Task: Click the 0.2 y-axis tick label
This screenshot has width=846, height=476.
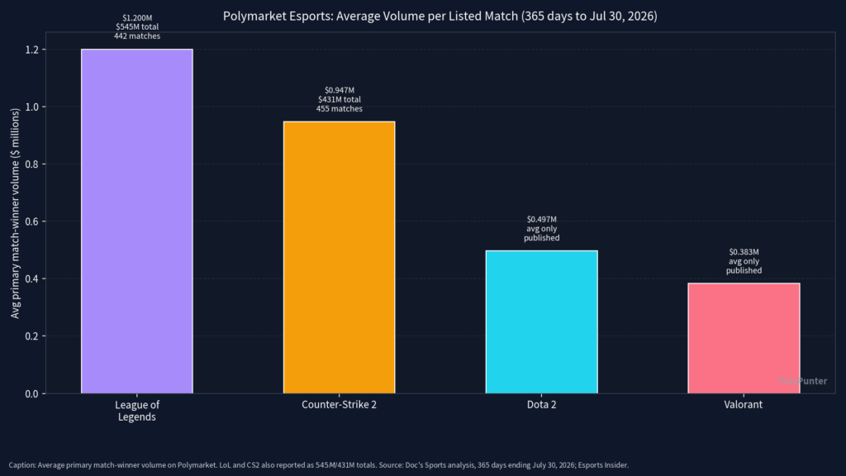Action: point(32,336)
